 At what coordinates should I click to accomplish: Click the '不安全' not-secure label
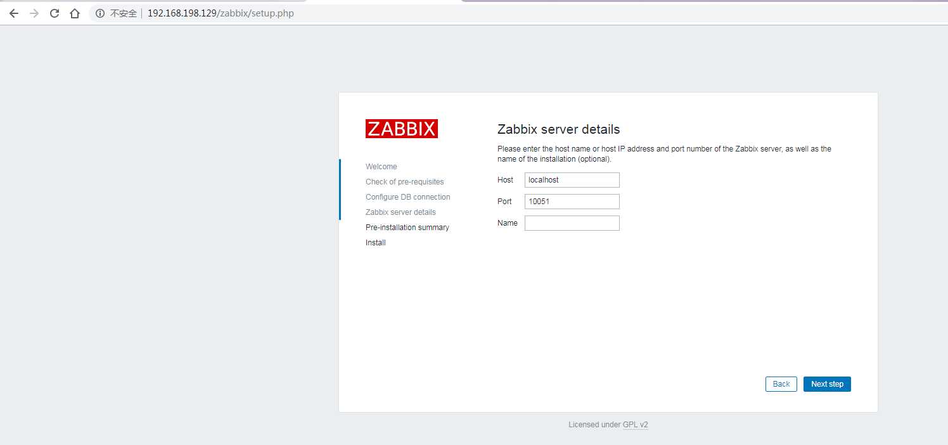[124, 13]
